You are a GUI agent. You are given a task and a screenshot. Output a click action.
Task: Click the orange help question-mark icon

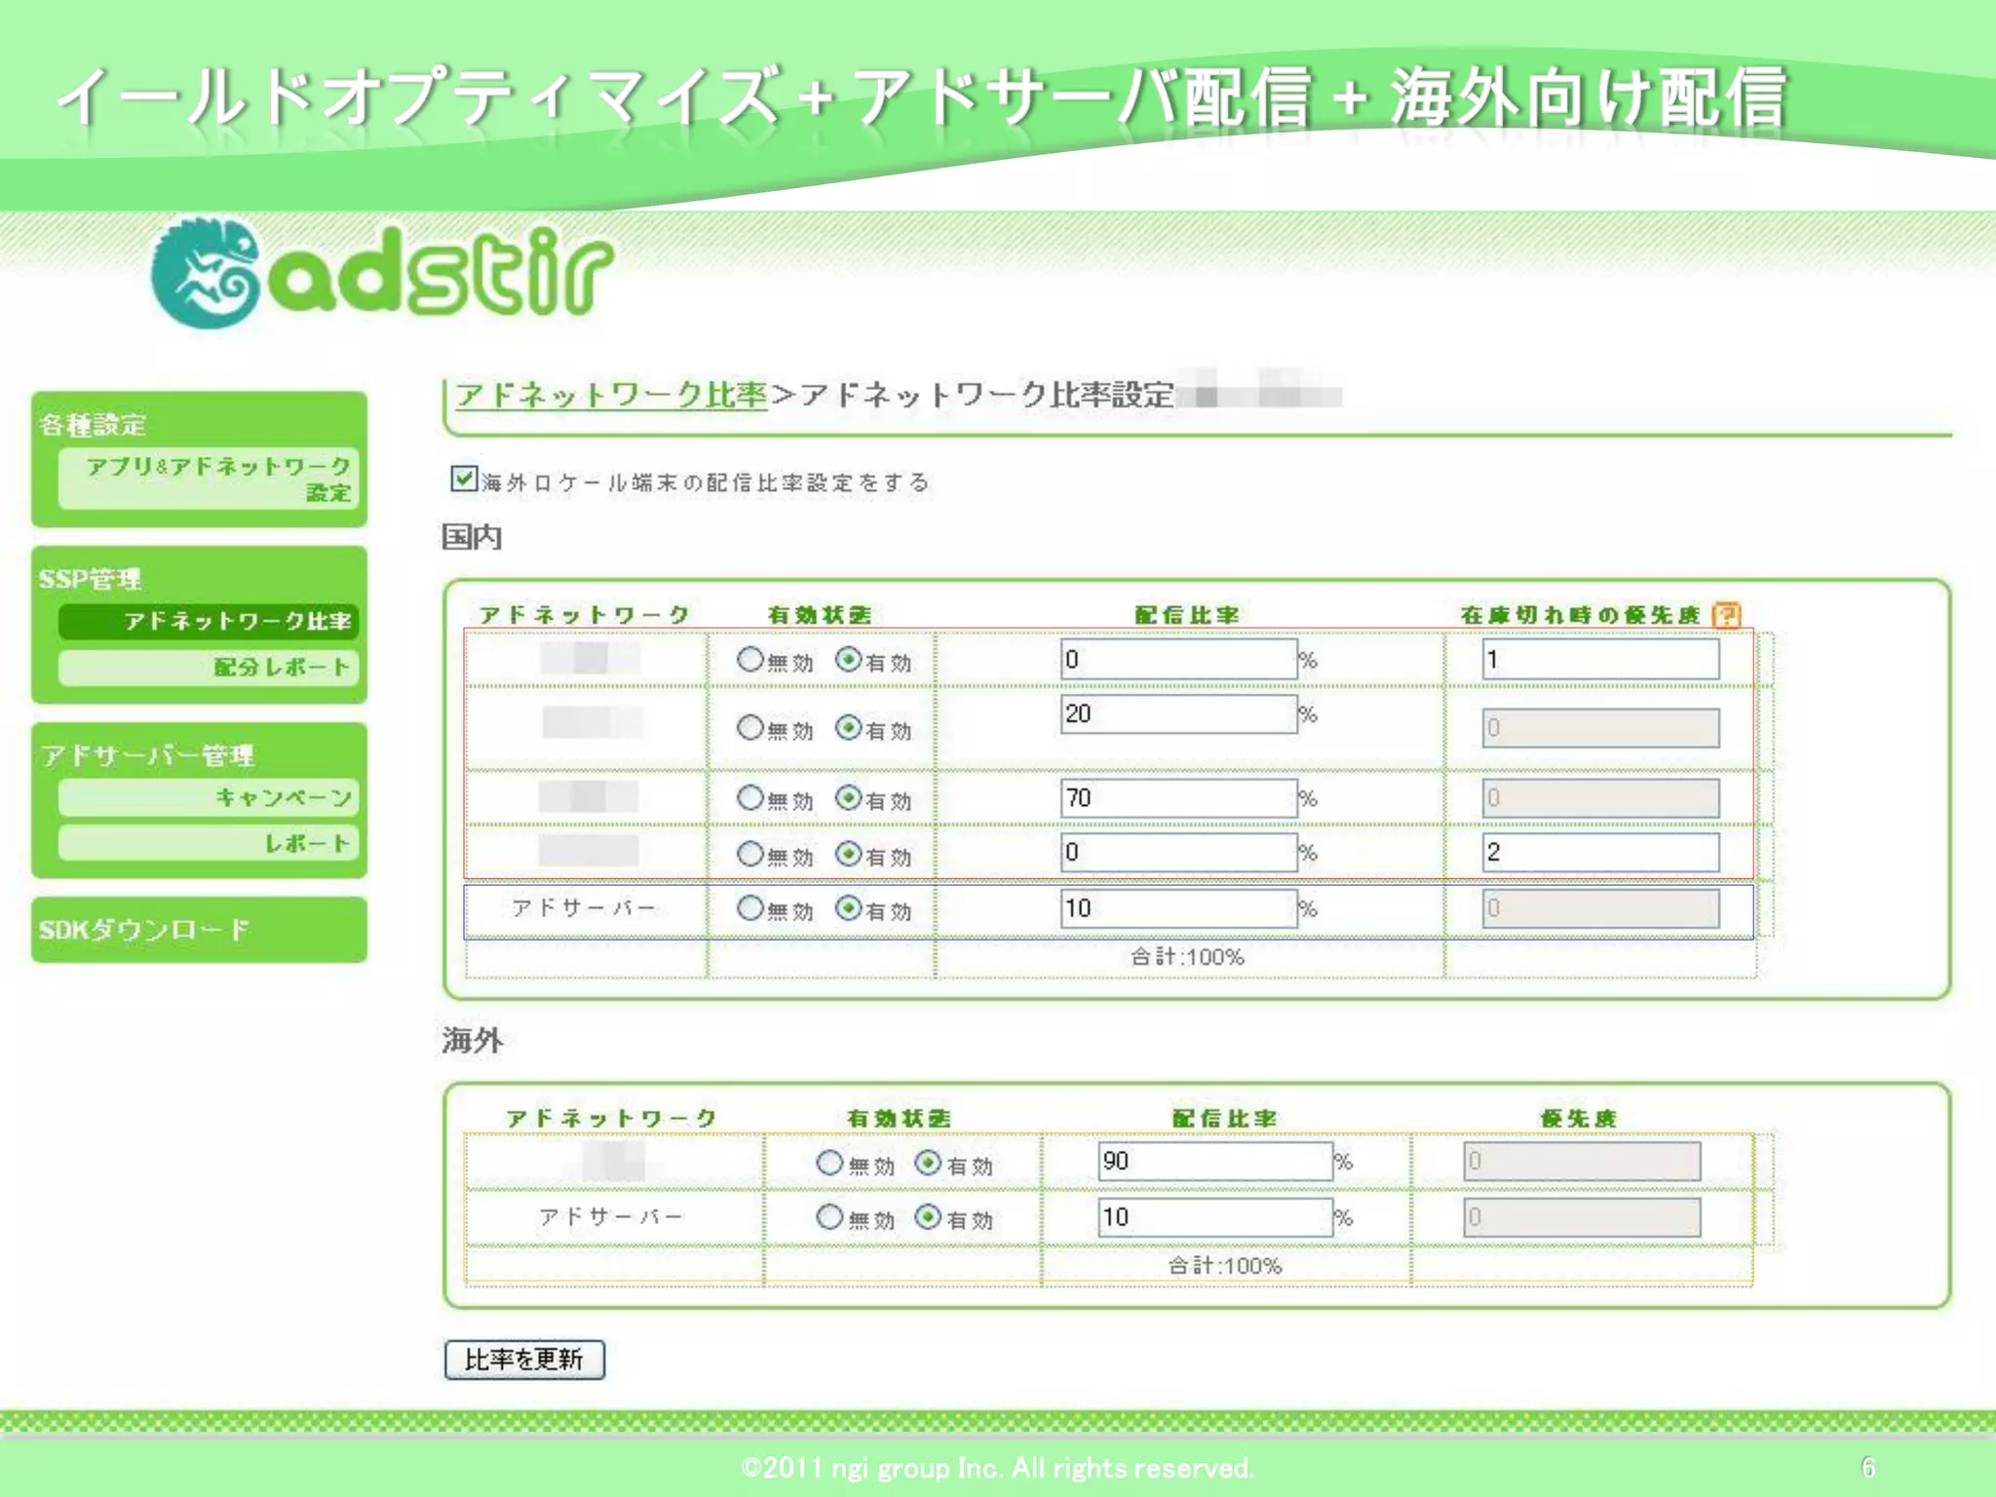(1726, 615)
